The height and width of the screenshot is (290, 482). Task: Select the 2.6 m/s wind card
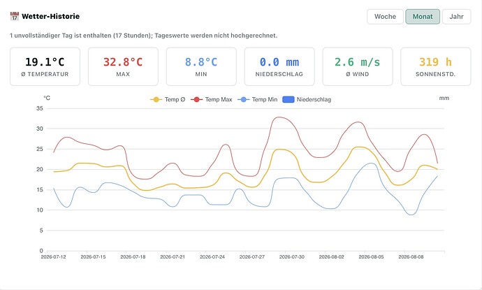[357, 66]
